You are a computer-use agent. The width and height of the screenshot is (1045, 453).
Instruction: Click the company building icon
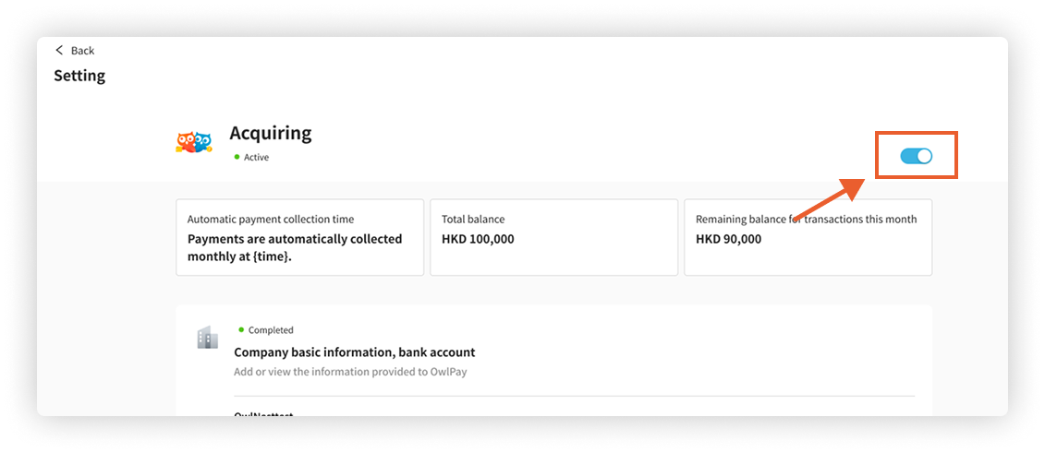point(208,338)
